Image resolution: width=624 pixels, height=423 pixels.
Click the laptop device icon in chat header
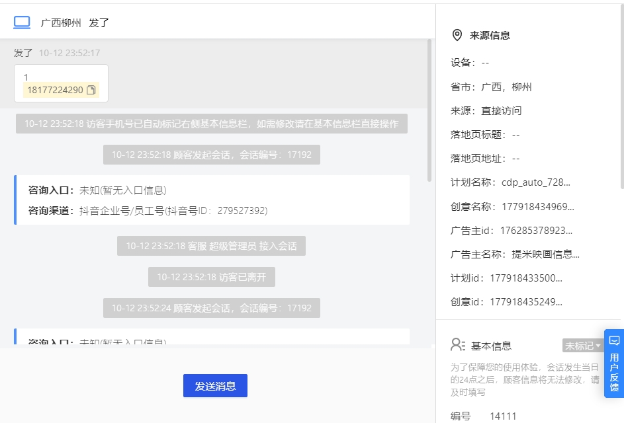tap(22, 22)
